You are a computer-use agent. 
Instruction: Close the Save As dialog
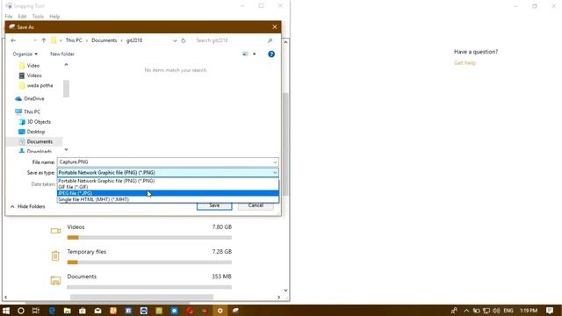click(x=275, y=27)
